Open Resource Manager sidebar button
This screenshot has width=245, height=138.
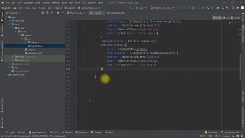2,51
